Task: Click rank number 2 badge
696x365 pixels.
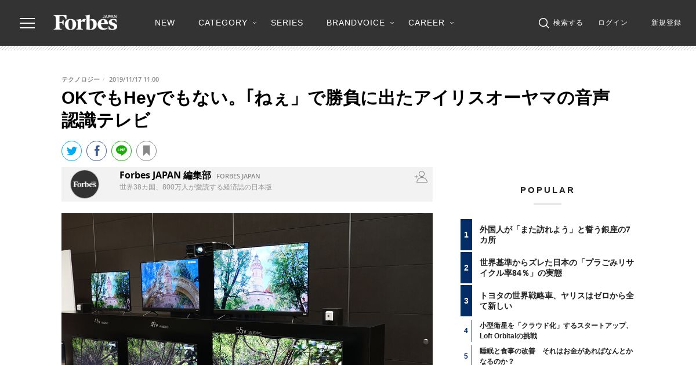Action: 466,268
